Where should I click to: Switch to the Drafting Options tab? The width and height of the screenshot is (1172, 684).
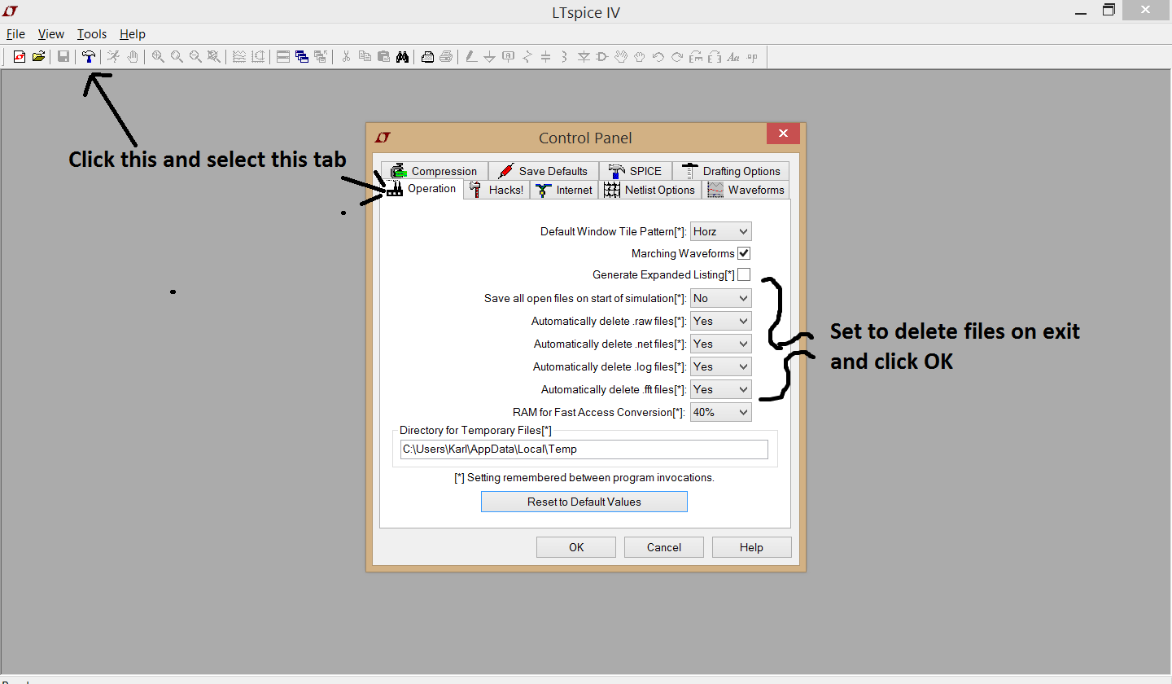731,171
